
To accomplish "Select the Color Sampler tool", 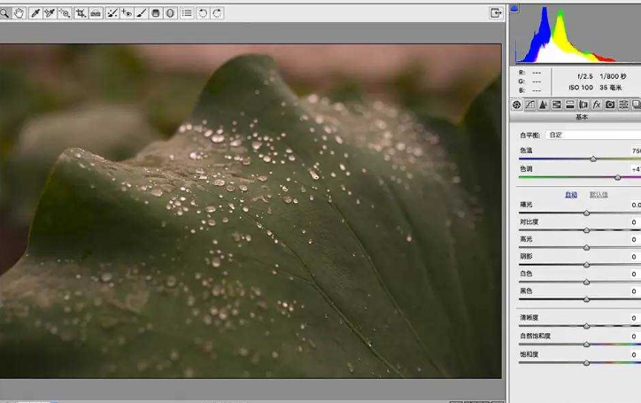I will coord(50,13).
